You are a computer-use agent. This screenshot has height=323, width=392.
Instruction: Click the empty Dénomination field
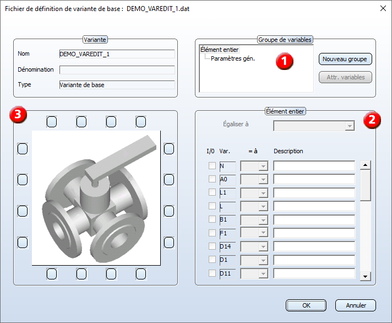(117, 70)
